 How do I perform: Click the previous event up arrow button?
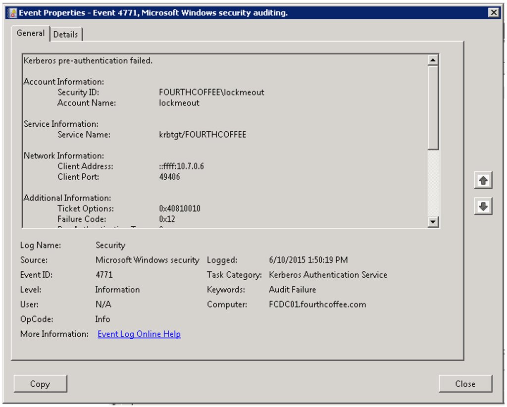pos(483,181)
